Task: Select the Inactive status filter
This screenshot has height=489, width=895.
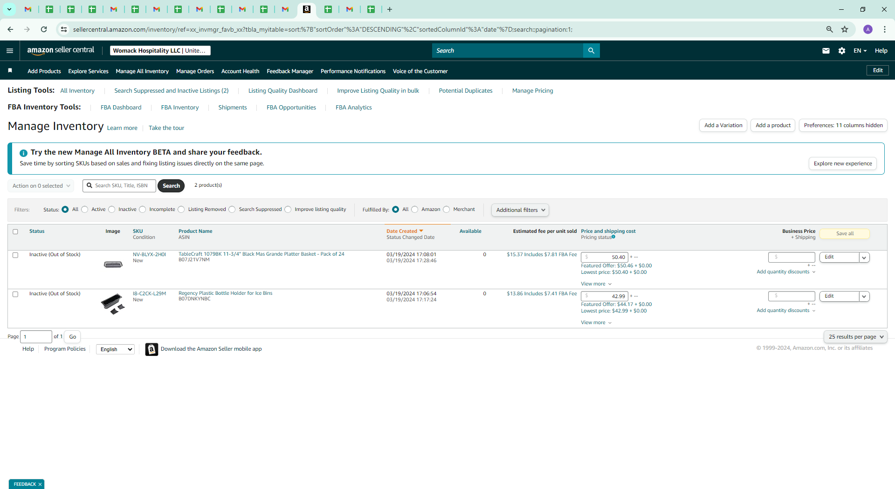Action: (112, 210)
